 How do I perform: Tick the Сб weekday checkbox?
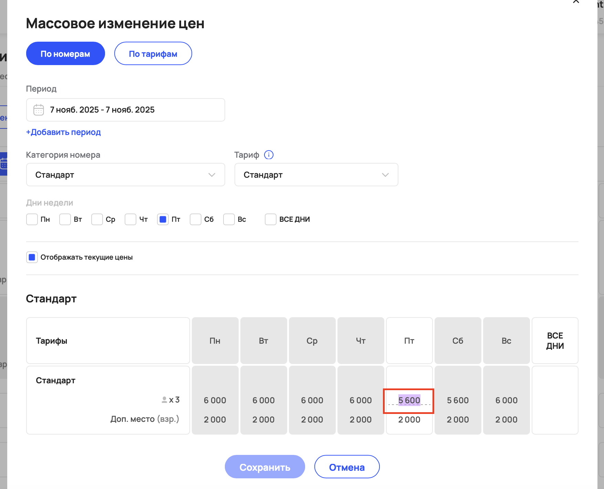[x=196, y=219]
